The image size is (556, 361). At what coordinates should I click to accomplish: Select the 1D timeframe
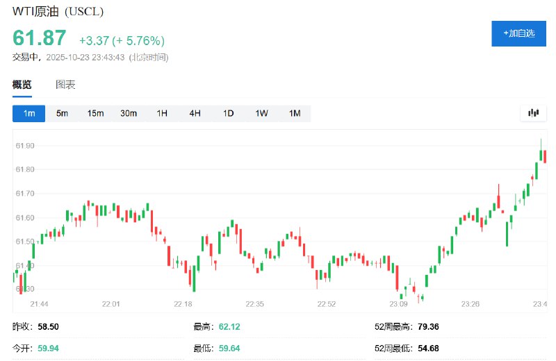pyautogui.click(x=229, y=113)
